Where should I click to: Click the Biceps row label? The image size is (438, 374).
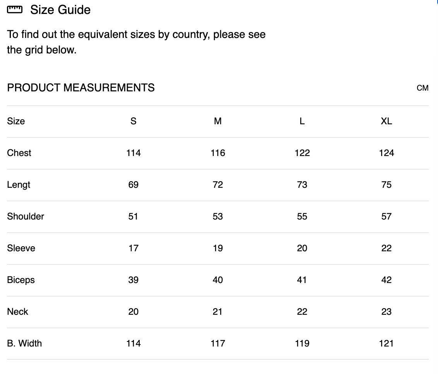click(x=21, y=280)
